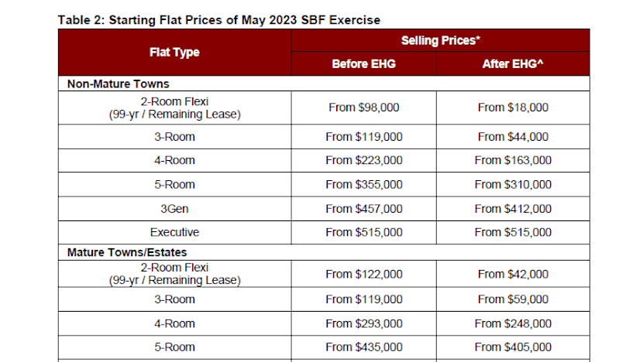
Task: Click the "Mature Towns/Estates" section row
Action: (x=127, y=252)
